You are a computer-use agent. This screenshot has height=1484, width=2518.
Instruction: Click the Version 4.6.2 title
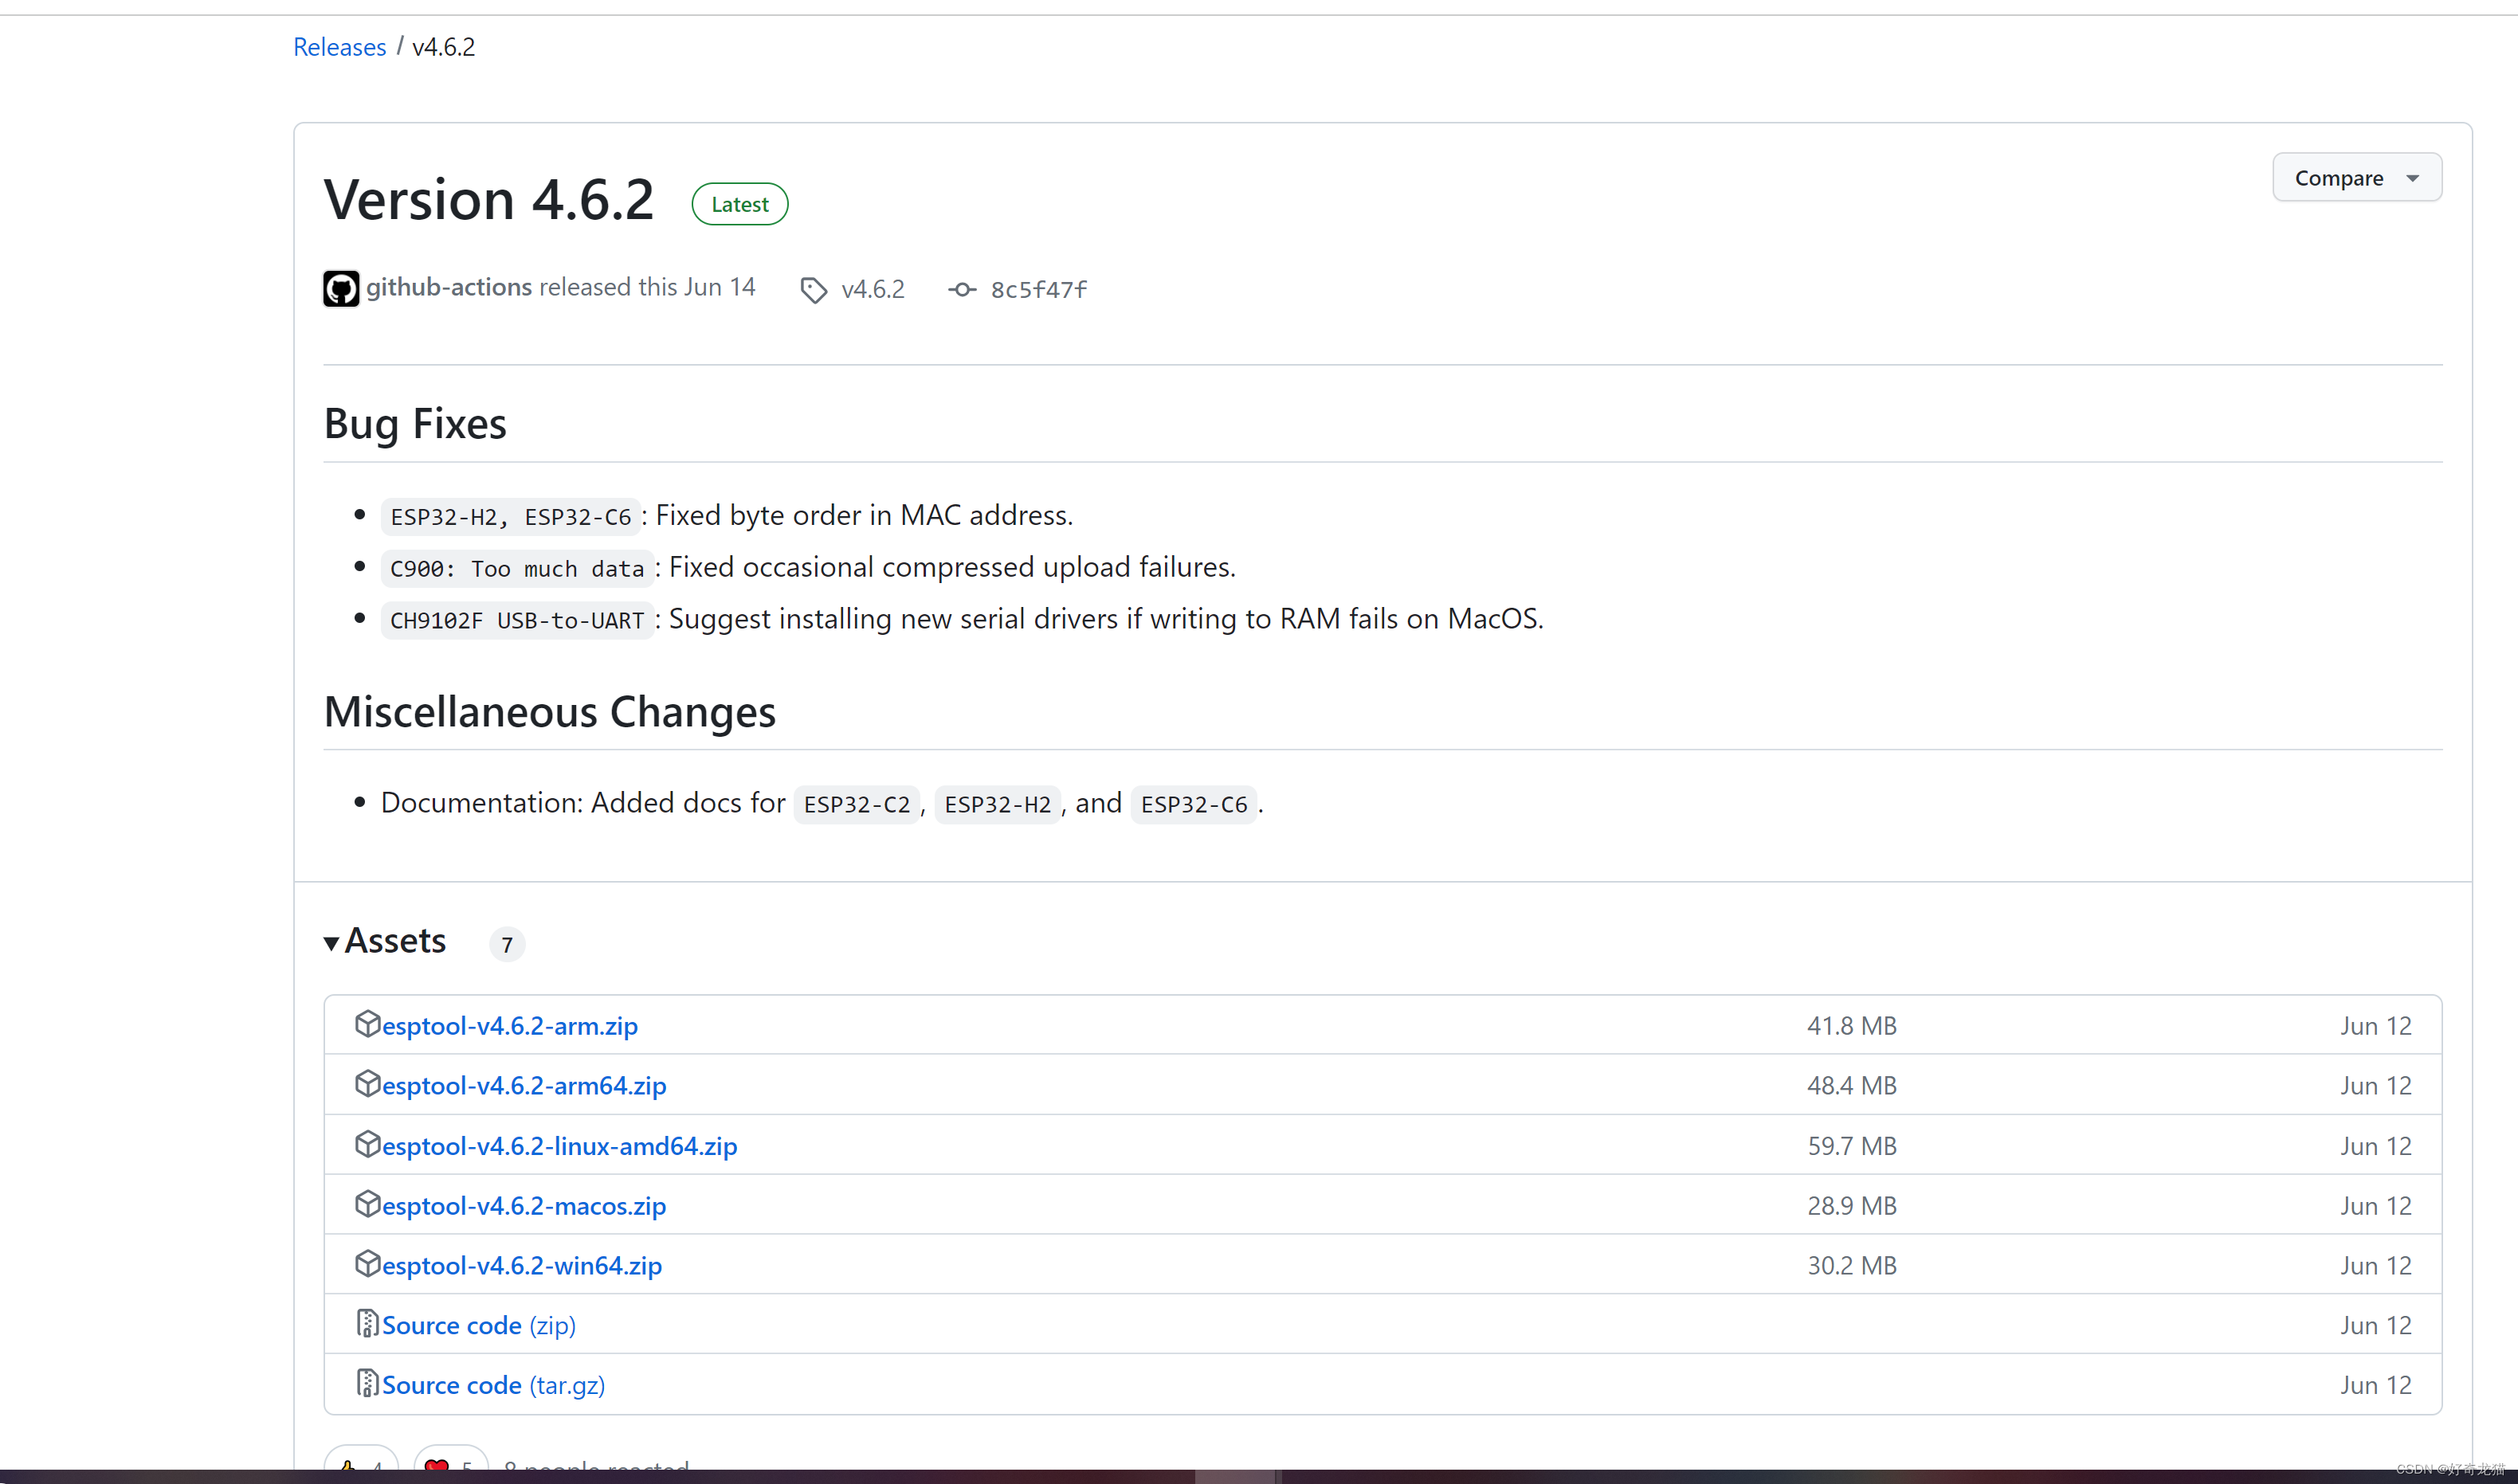pyautogui.click(x=489, y=199)
